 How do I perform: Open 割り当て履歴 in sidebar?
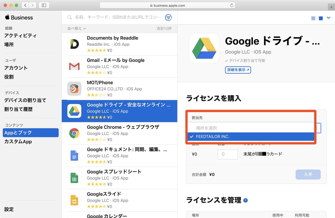click(18, 109)
